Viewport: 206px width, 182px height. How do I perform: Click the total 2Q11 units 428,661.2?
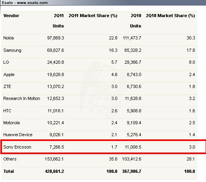tap(54, 171)
